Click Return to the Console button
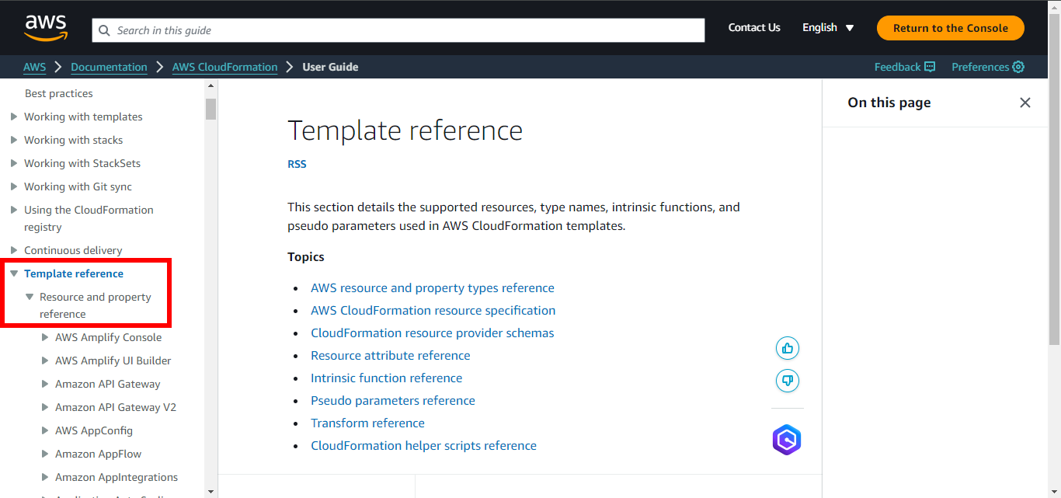Image resolution: width=1061 pixels, height=498 pixels. pyautogui.click(x=950, y=28)
